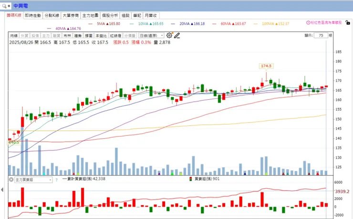This screenshot has height=219, width=353.
Task: Toggle the 本益比 overlay button
Action: (x=101, y=36)
